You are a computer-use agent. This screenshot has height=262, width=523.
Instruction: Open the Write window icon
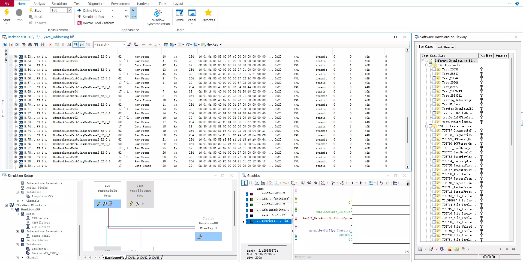coord(179,13)
